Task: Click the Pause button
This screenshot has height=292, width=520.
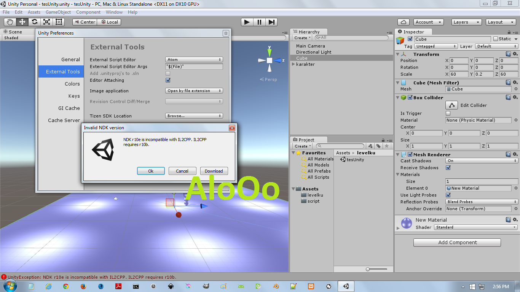Action: (259, 22)
